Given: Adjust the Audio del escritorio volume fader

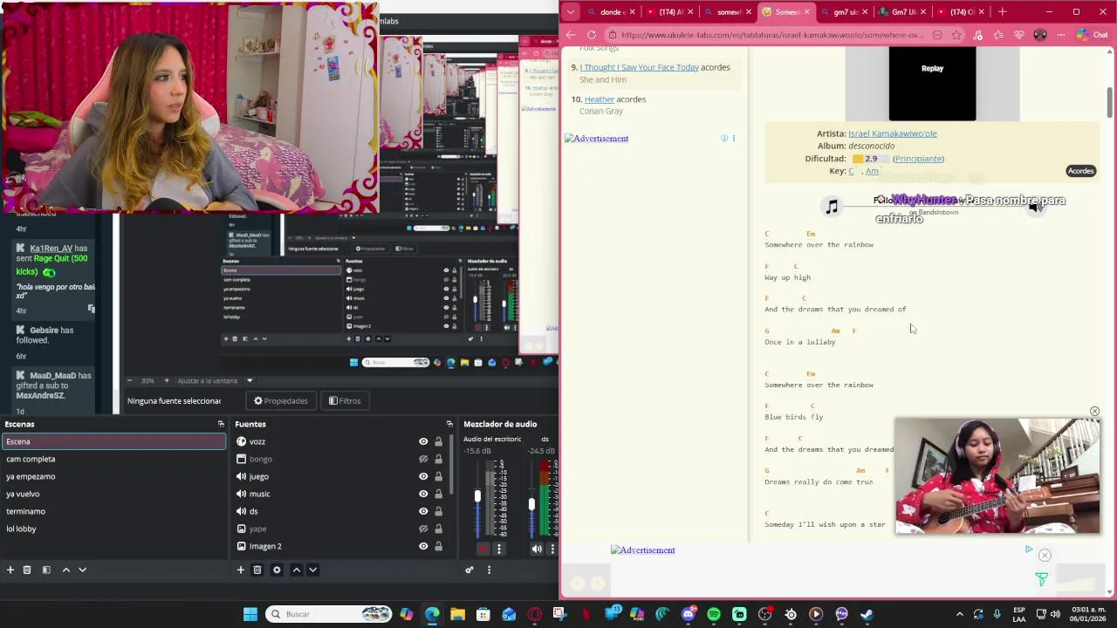Looking at the screenshot, I should pyautogui.click(x=477, y=496).
